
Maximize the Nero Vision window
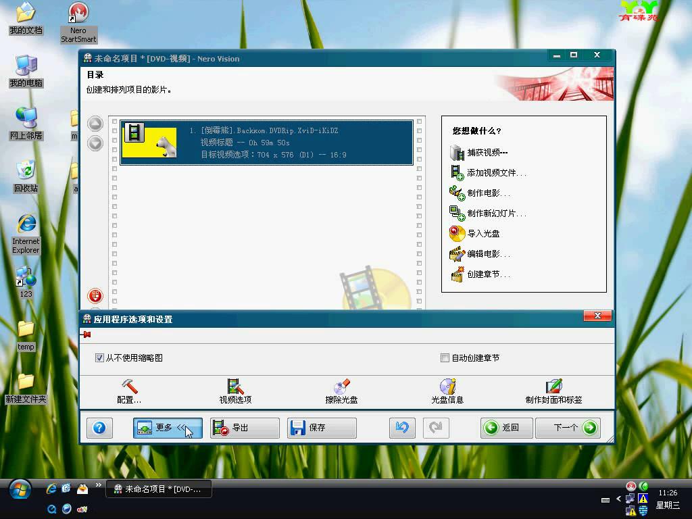click(x=574, y=55)
